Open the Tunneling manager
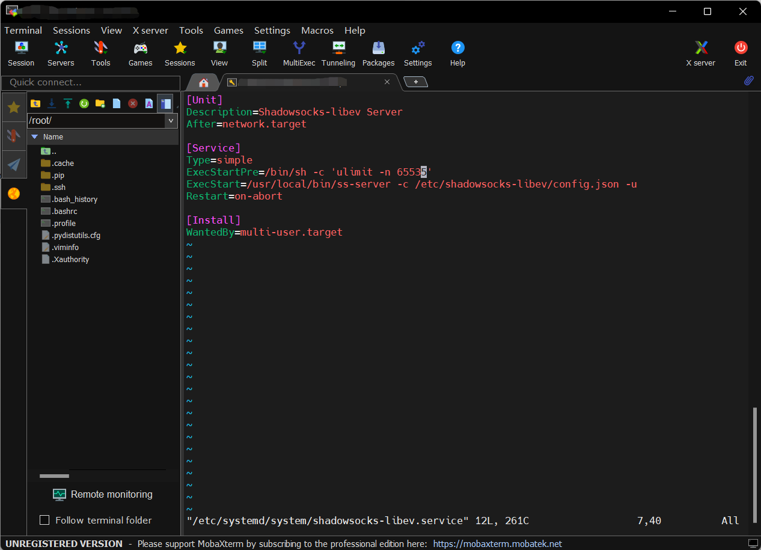Screen dimensions: 761x550 pos(338,53)
